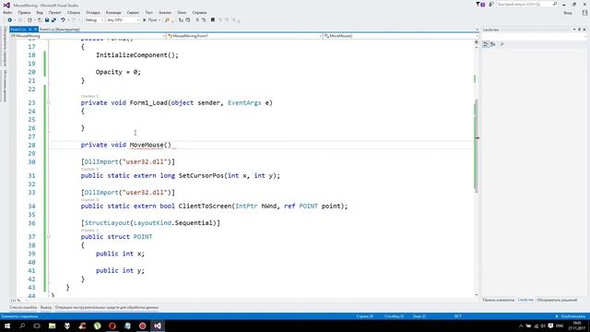Open the Debug configuration dropdown

(x=94, y=20)
